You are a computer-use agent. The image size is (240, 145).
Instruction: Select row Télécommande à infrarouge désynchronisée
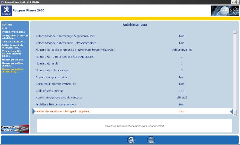click(133, 43)
